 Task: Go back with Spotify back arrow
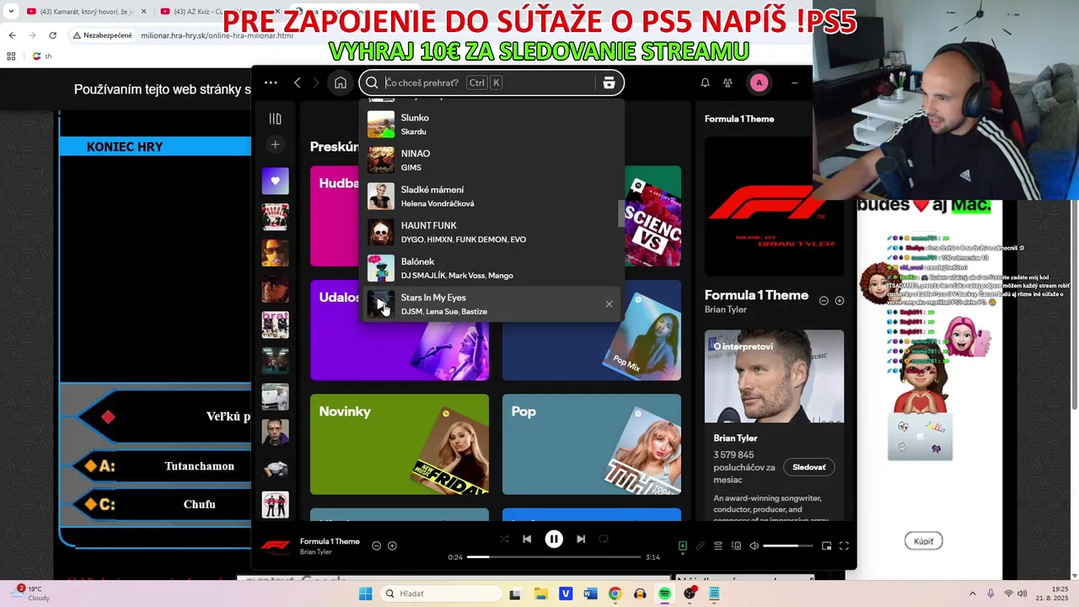click(x=297, y=83)
